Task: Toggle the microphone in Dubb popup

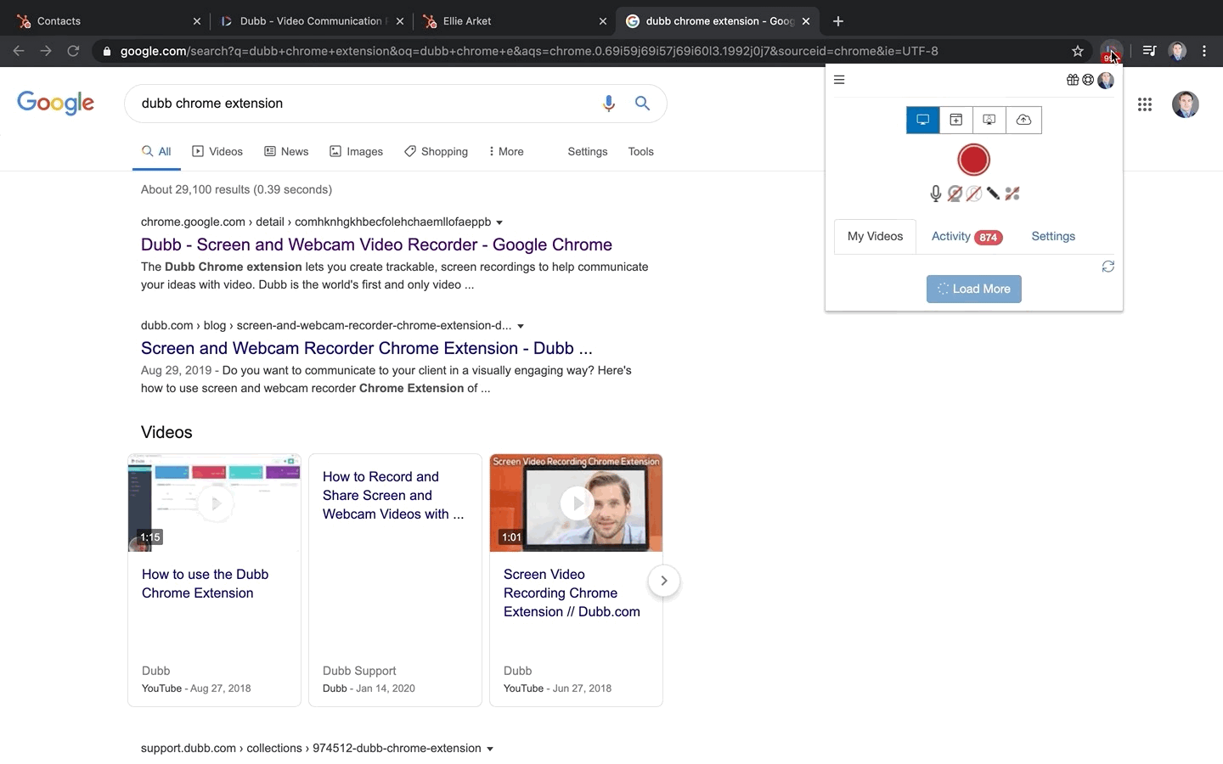Action: pos(935,194)
